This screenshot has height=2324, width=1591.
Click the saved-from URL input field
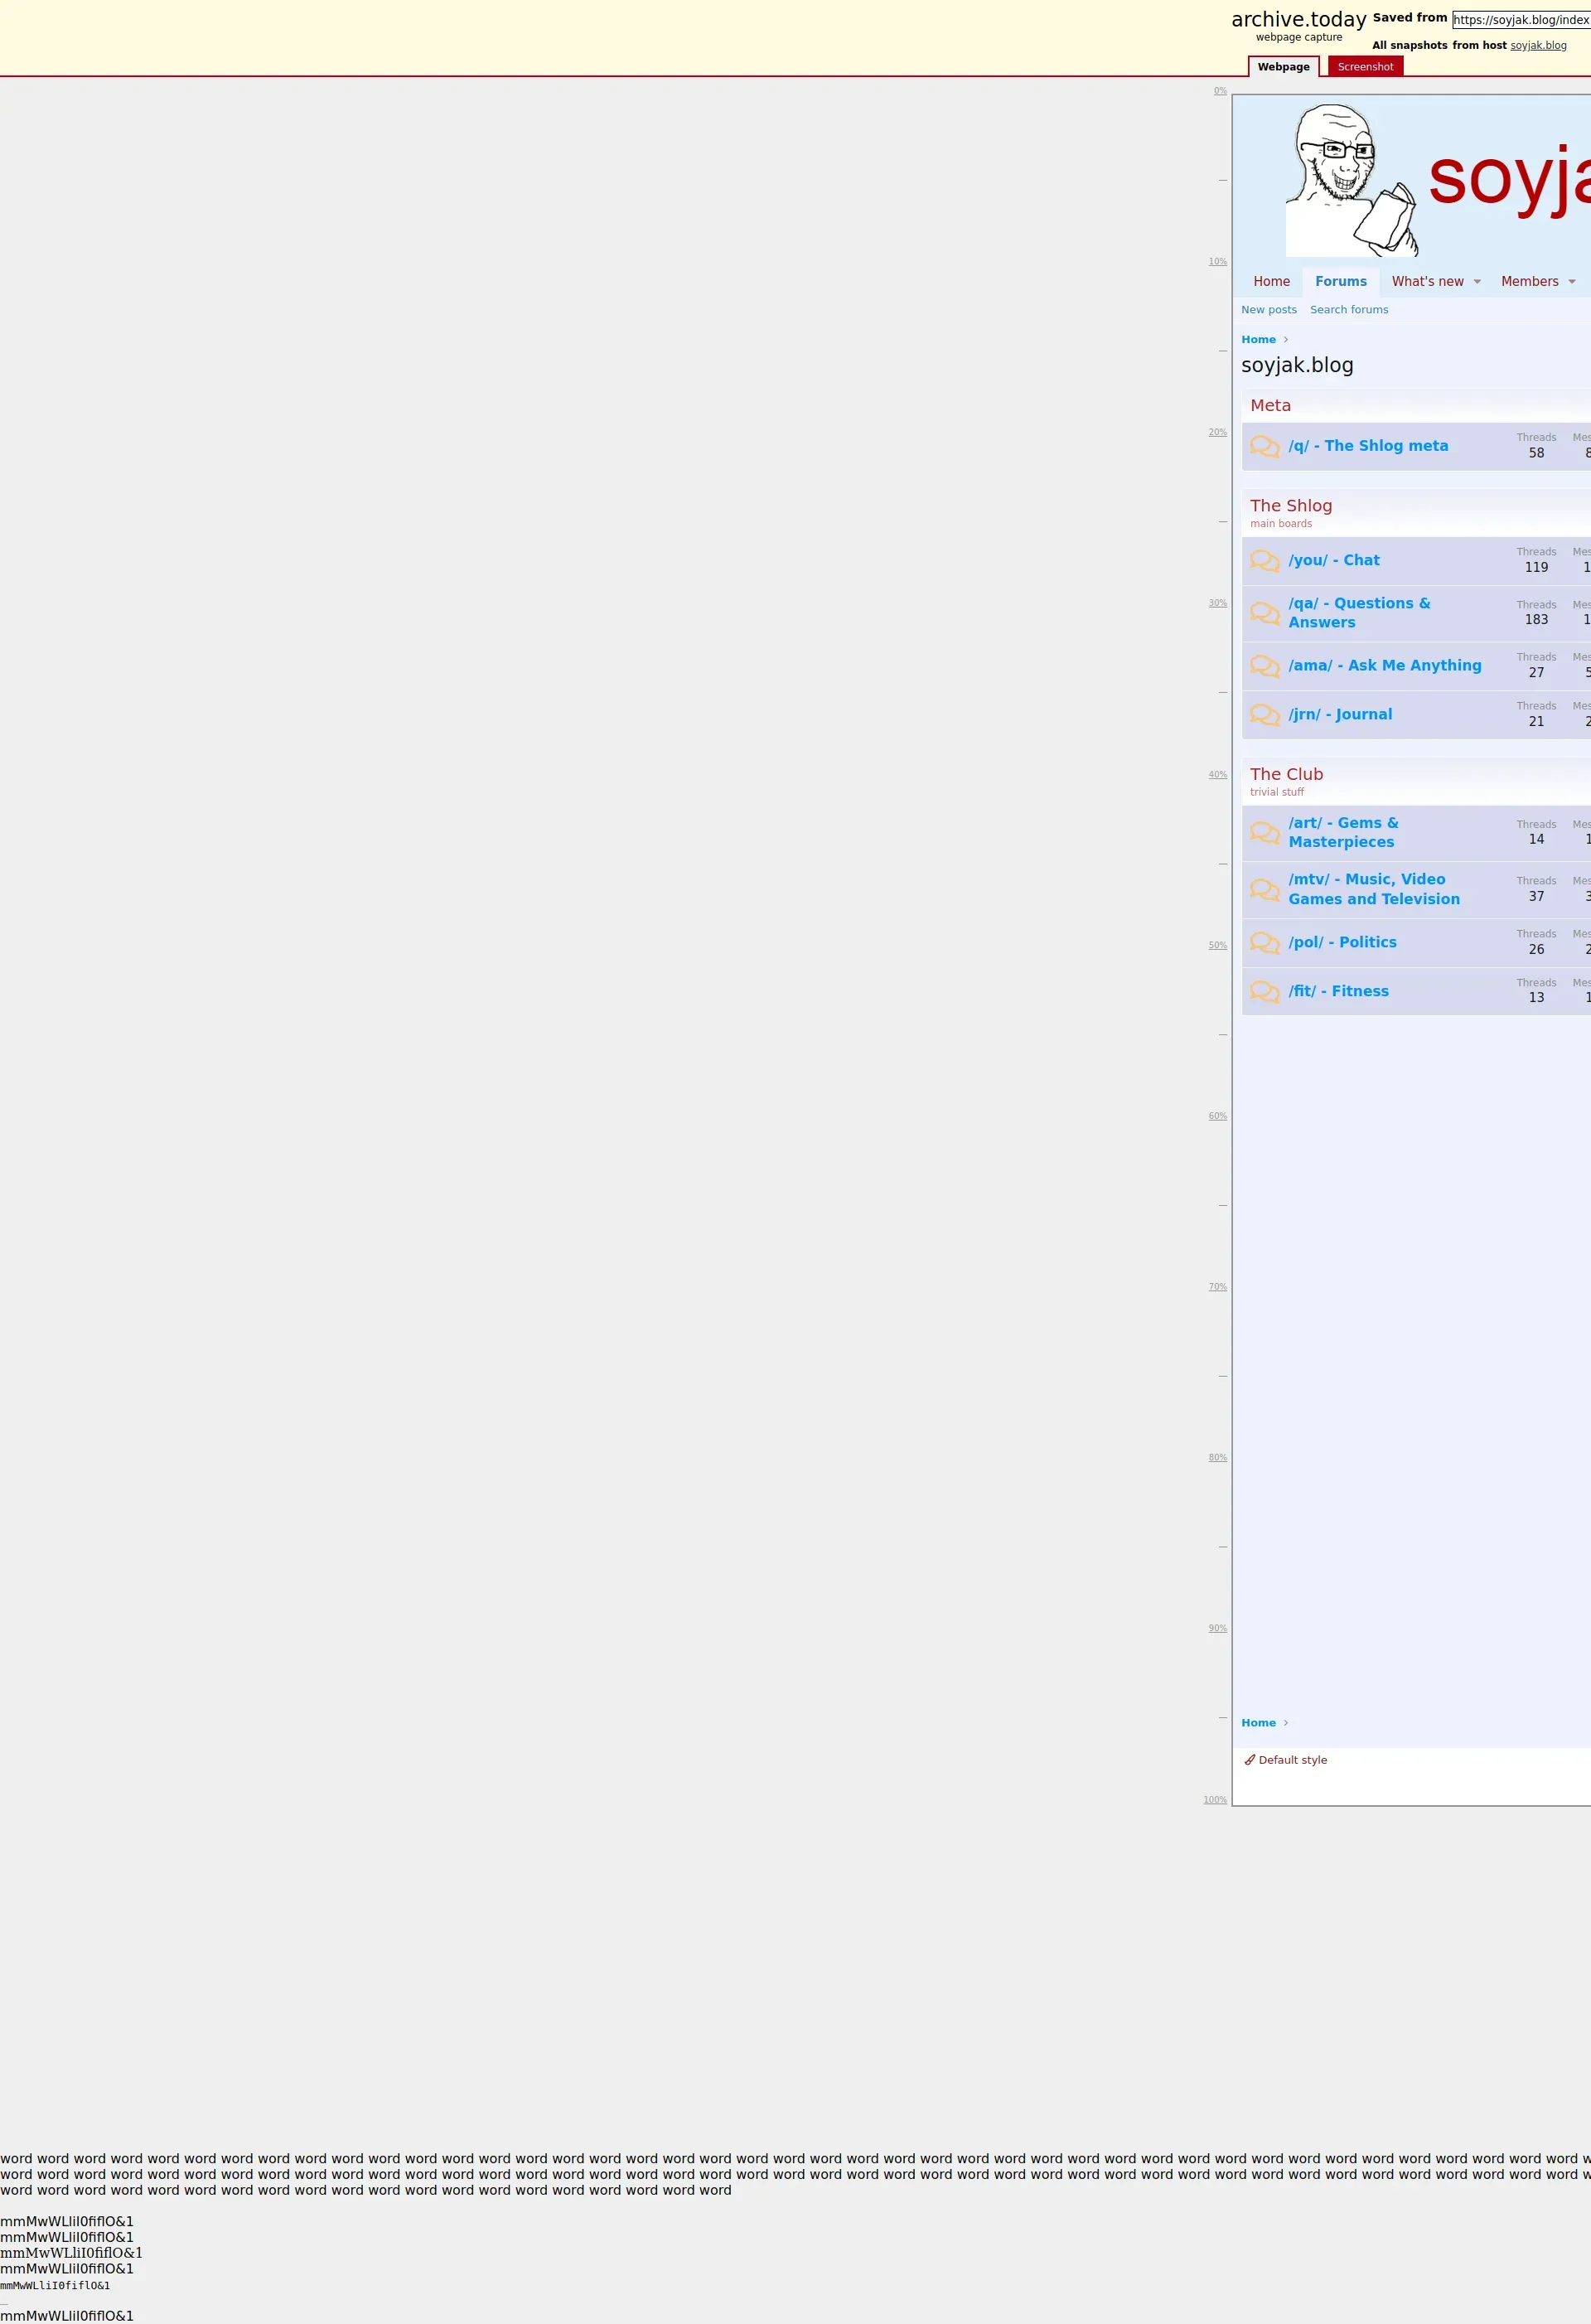pos(1520,20)
